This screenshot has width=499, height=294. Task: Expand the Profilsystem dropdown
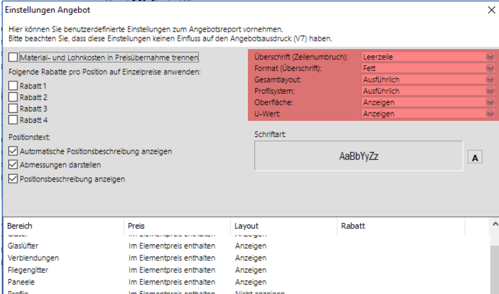pos(490,91)
